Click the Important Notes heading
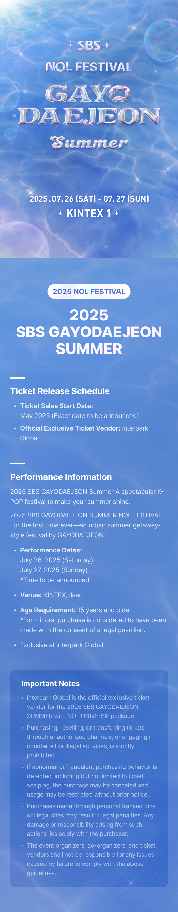 [51, 684]
